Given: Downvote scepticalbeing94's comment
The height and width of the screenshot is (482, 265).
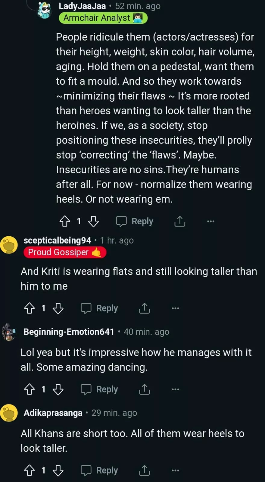Looking at the screenshot, I should [58, 308].
